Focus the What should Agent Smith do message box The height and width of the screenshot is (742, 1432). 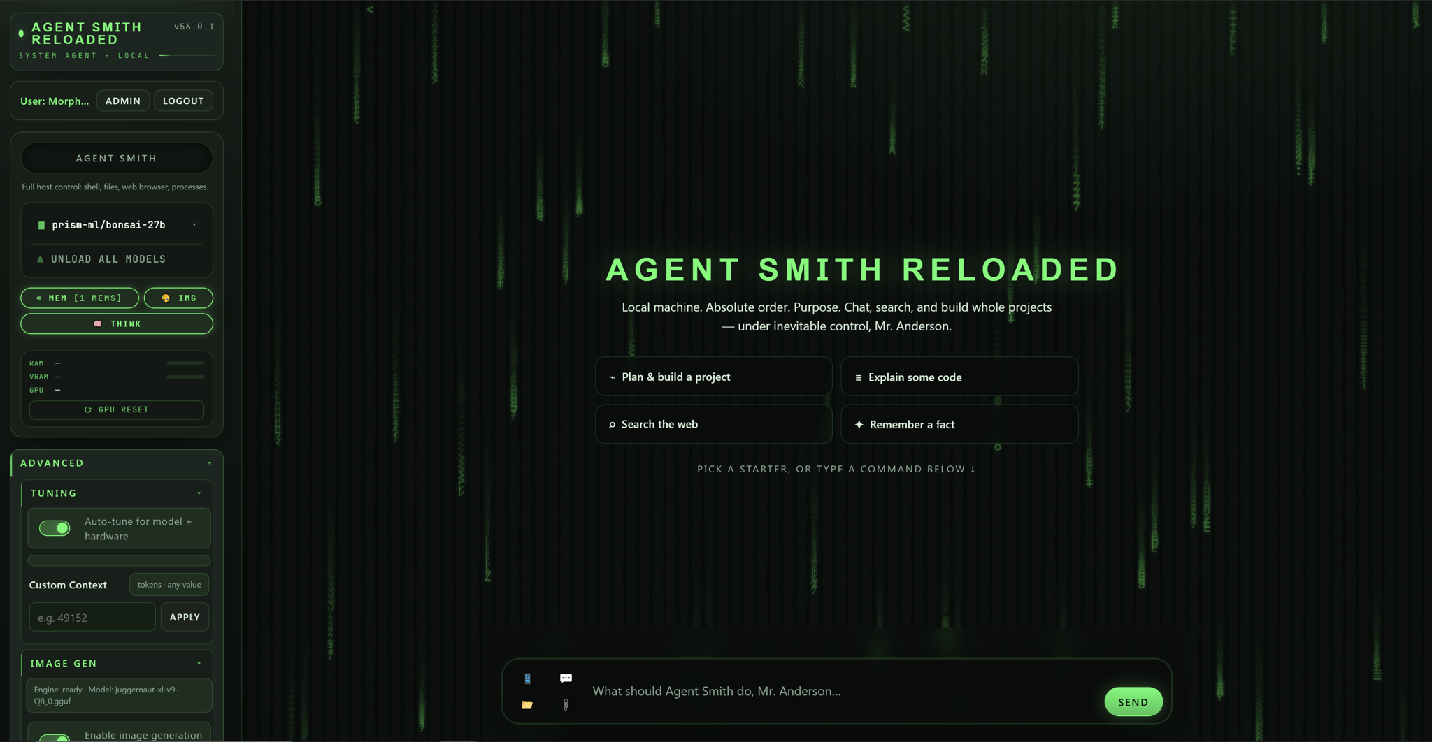click(x=843, y=691)
